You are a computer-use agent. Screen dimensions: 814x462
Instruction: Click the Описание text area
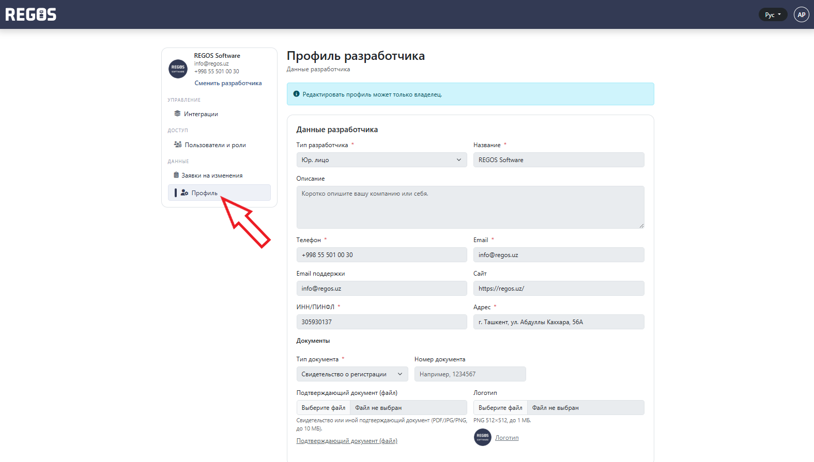click(470, 207)
